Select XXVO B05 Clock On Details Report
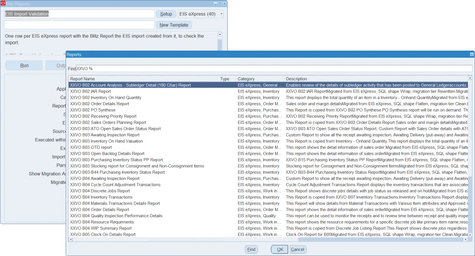This screenshot has width=475, height=256. (268, 234)
